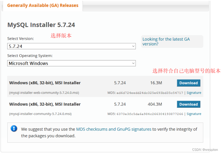Follow the 'Looking for the latest GA version?' link

coord(166,41)
